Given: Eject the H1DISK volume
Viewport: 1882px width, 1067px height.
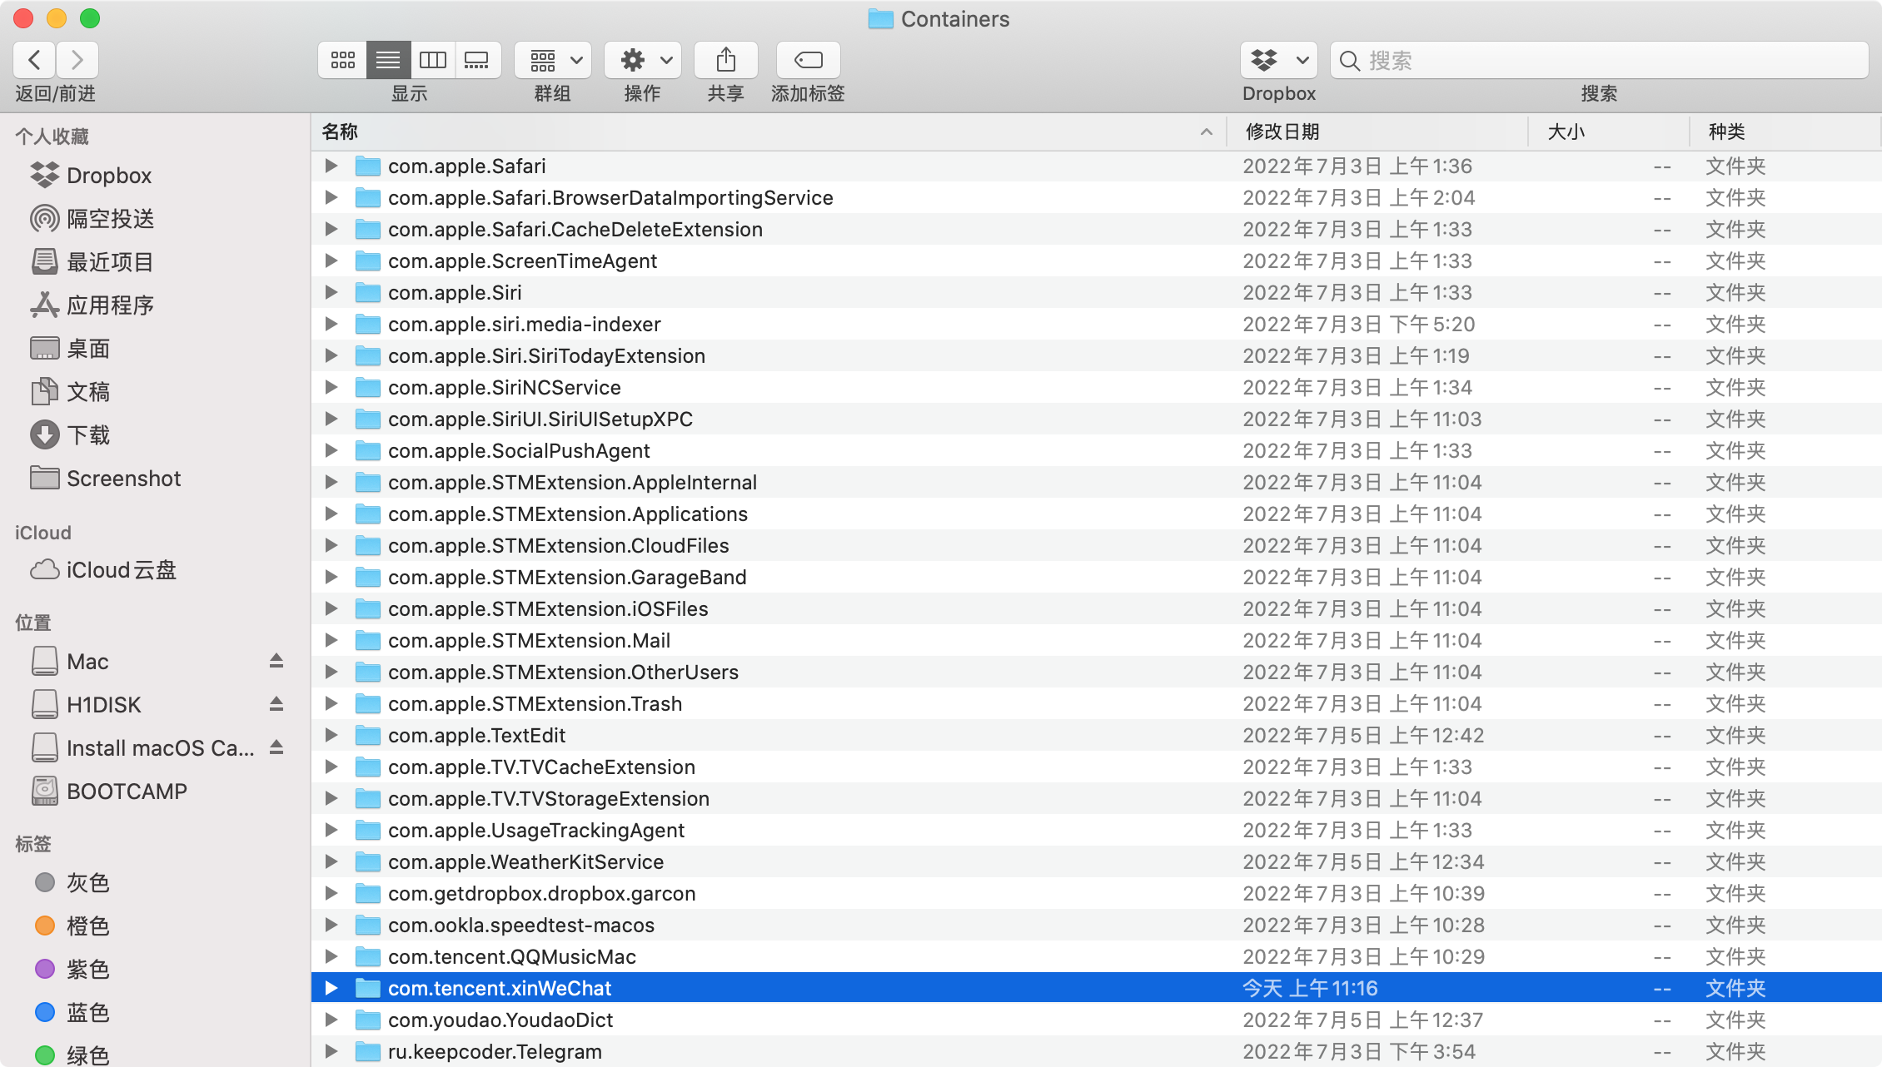Looking at the screenshot, I should tap(276, 704).
